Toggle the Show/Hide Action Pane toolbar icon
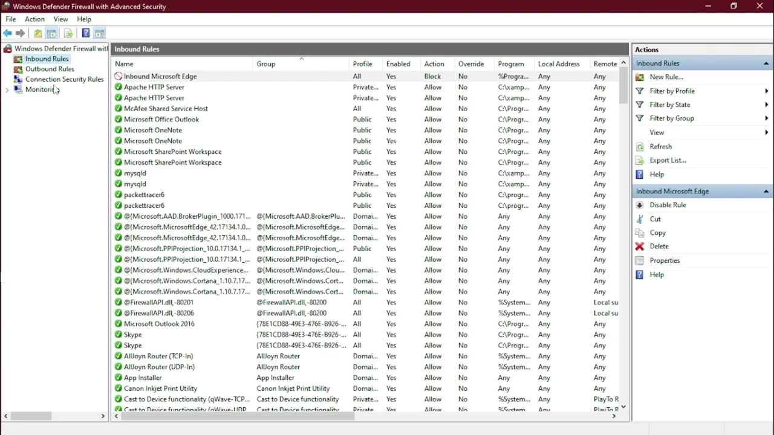Viewport: 774px width, 435px height. (100, 33)
